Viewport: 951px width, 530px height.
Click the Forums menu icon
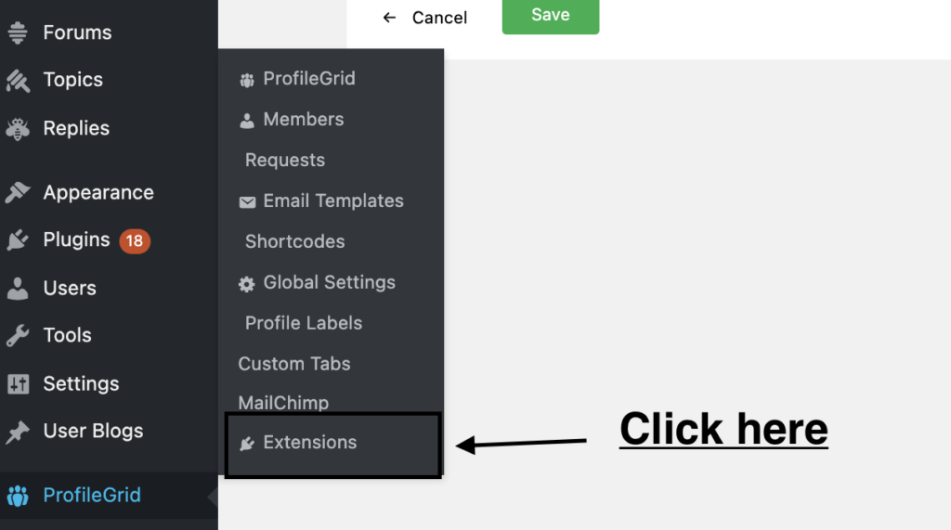tap(17, 33)
